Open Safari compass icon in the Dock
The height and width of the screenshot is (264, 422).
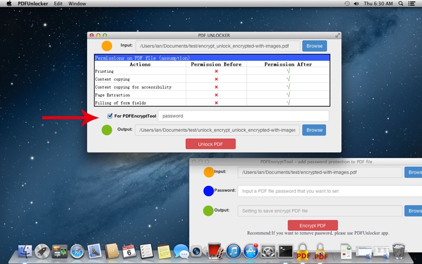[77, 251]
